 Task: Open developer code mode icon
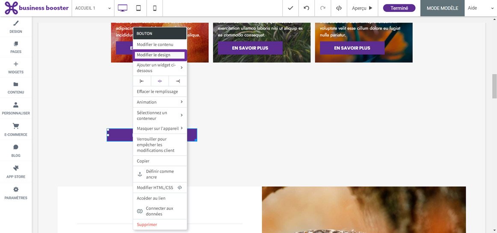point(339,8)
